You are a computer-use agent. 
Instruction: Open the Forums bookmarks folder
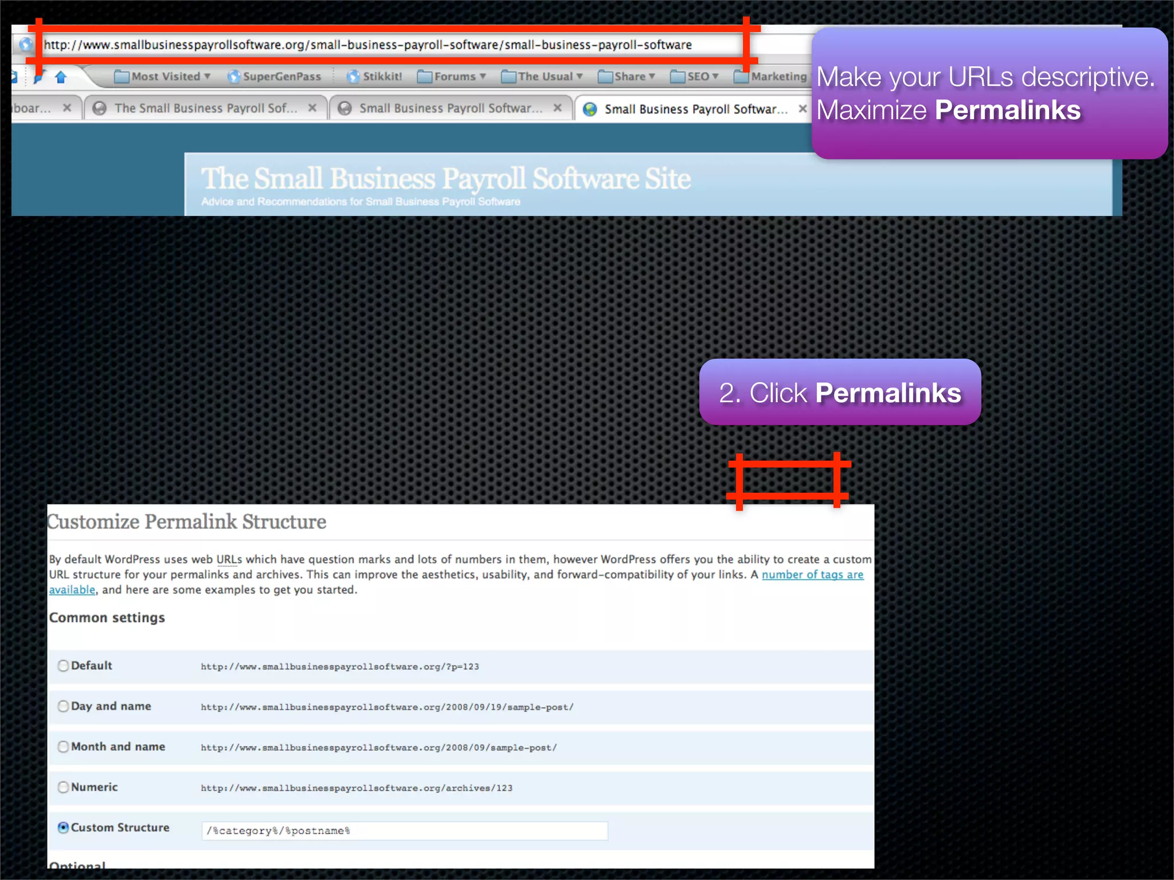pyautogui.click(x=452, y=77)
